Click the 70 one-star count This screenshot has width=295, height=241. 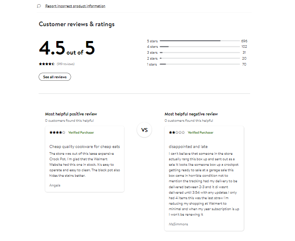point(244,64)
